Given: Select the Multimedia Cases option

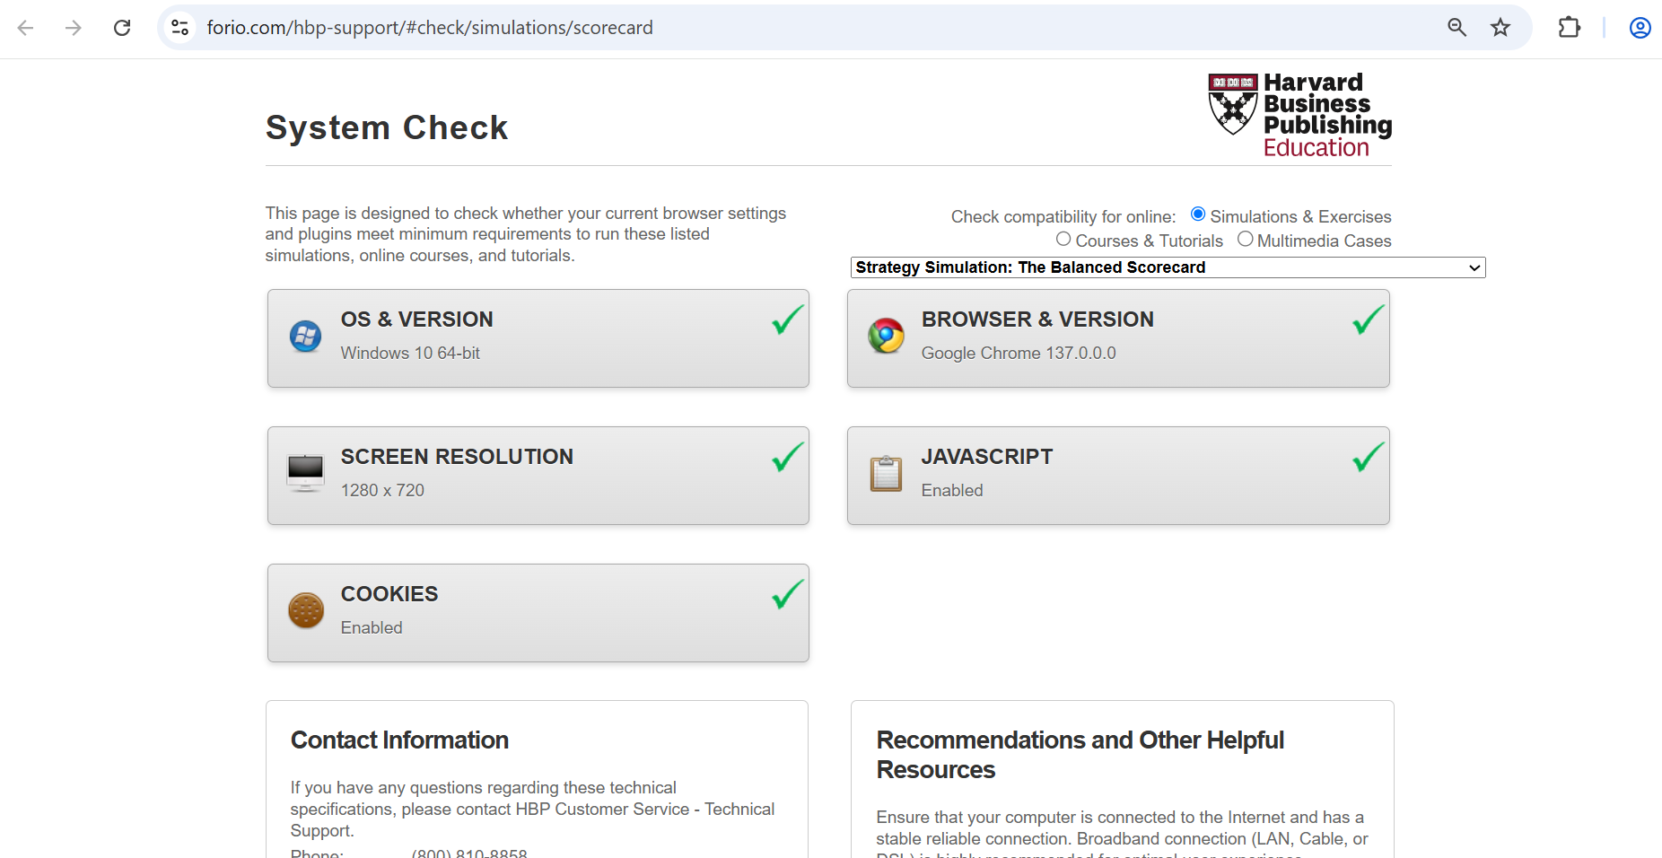Looking at the screenshot, I should pos(1245,239).
